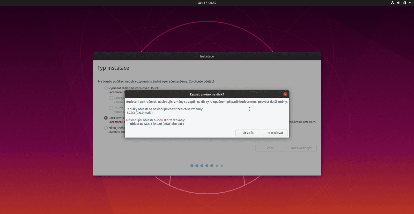Click Pokračovat to write changes to disk
414x214 pixels.
275,133
